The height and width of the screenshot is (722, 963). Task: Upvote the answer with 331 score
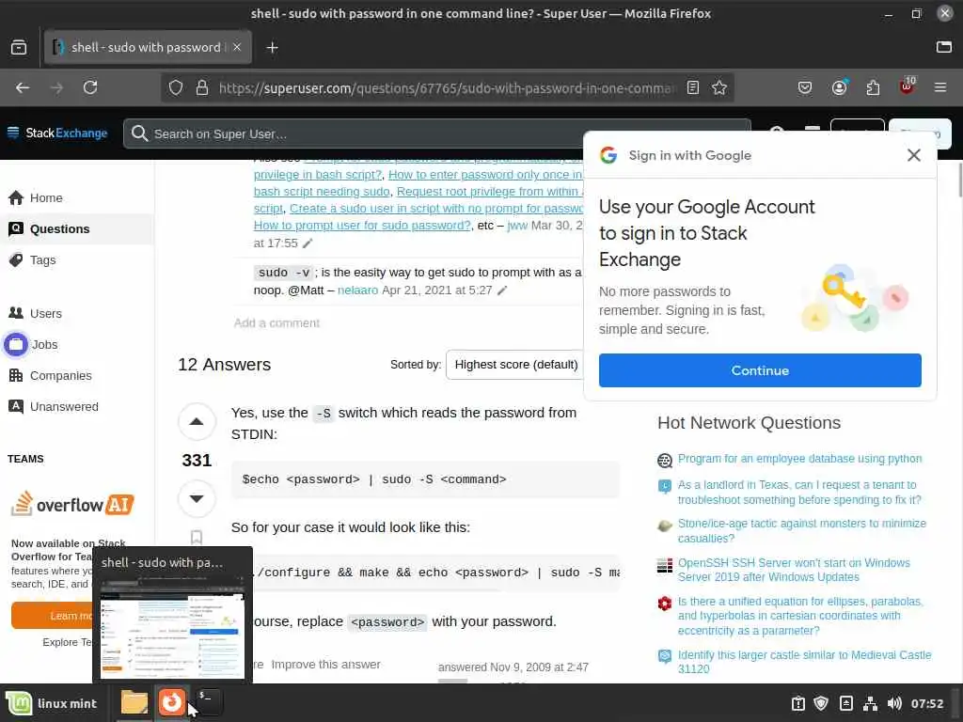(197, 422)
